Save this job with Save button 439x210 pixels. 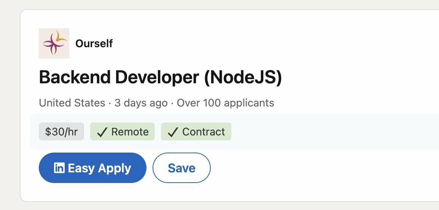click(181, 168)
